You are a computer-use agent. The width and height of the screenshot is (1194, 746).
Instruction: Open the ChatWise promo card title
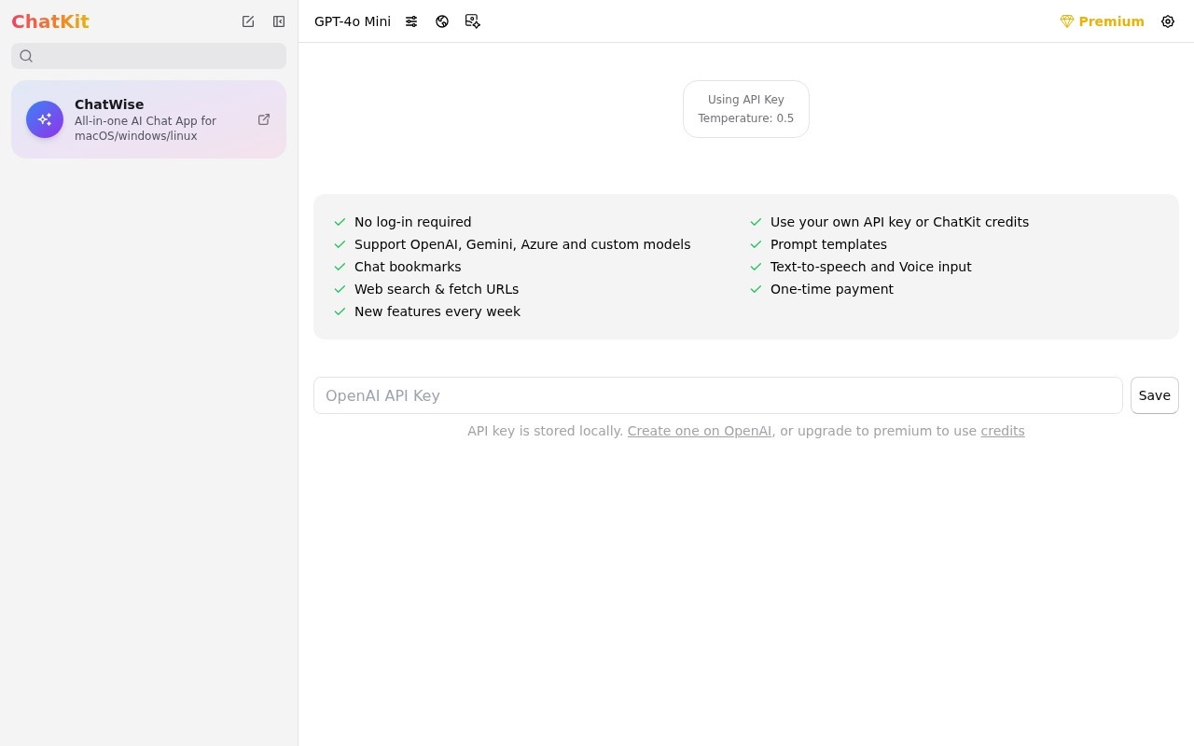point(109,104)
